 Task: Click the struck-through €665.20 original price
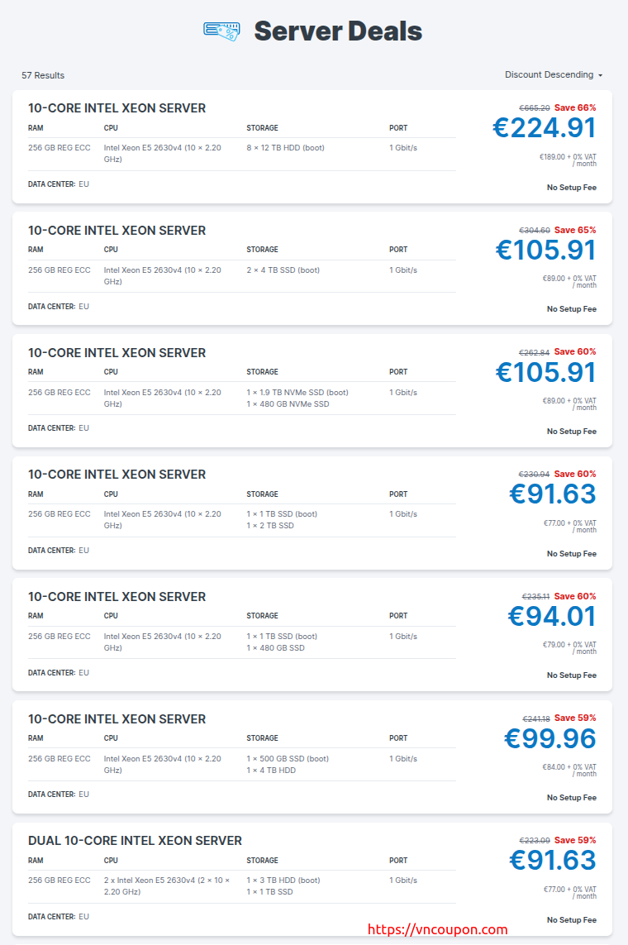535,107
